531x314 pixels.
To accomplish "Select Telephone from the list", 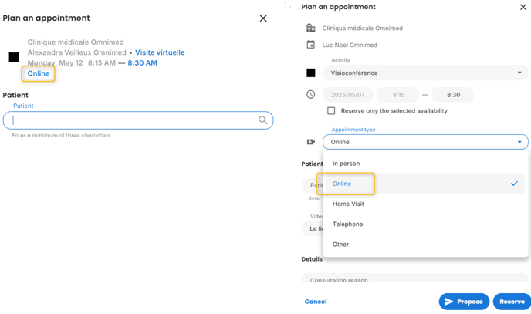I will [347, 224].
